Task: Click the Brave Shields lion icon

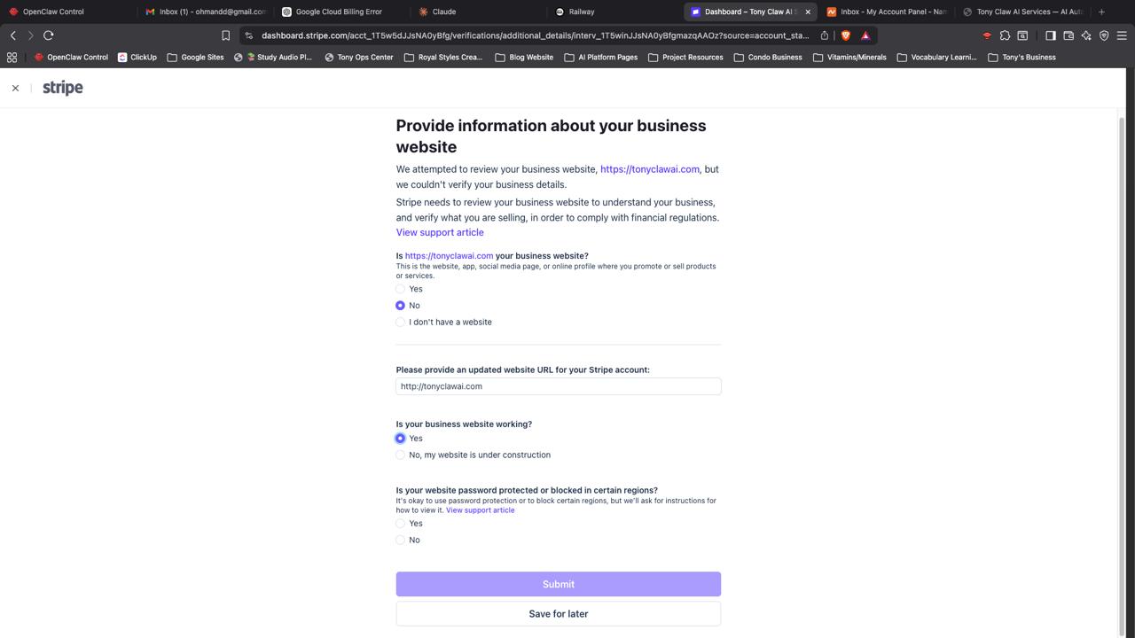Action: 845,35
